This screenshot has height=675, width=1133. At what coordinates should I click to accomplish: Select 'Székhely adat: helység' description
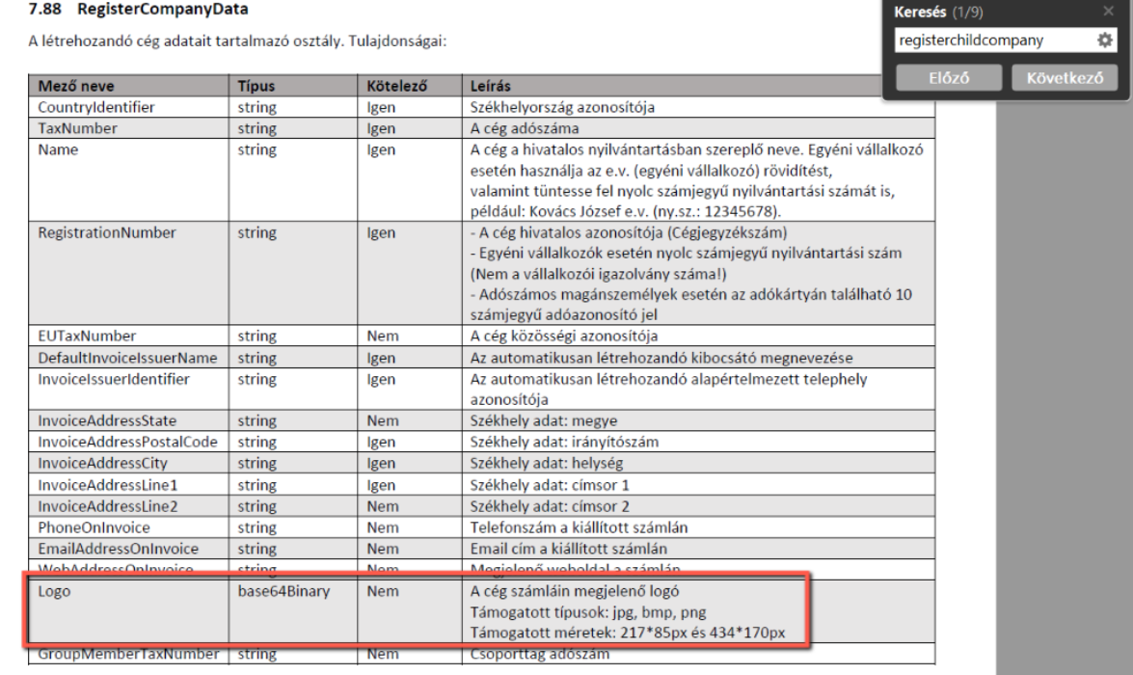coord(547,463)
